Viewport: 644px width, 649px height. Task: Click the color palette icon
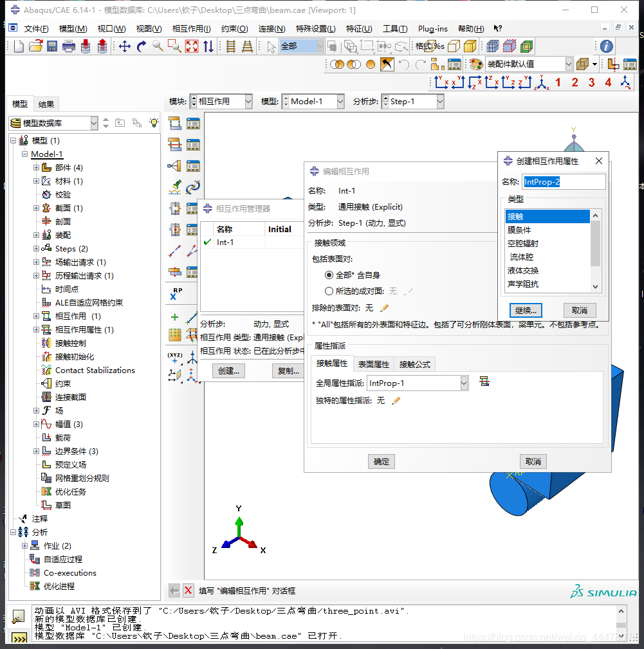(x=476, y=64)
